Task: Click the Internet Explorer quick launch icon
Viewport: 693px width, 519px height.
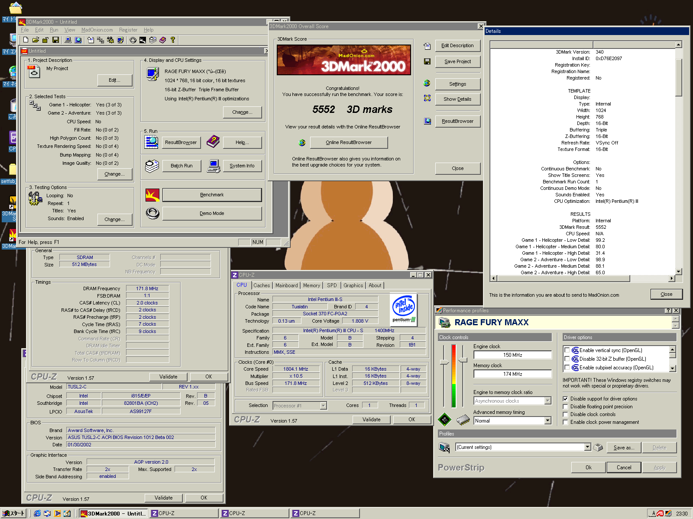Action: (x=38, y=513)
